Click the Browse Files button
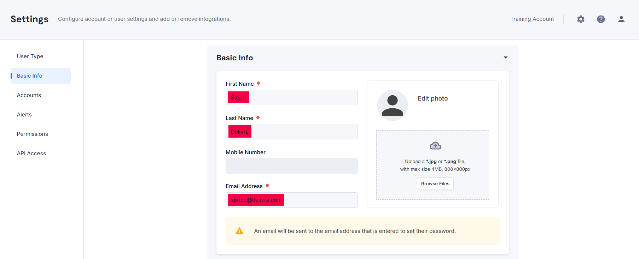Viewport: 639px width, 259px height. pos(435,184)
